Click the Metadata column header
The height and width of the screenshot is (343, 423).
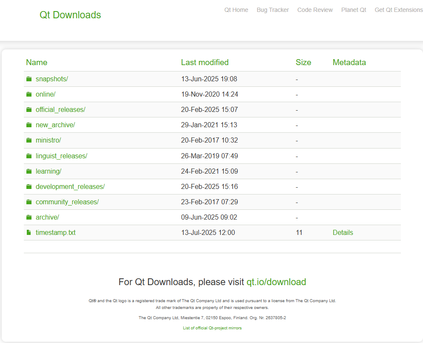(x=349, y=62)
